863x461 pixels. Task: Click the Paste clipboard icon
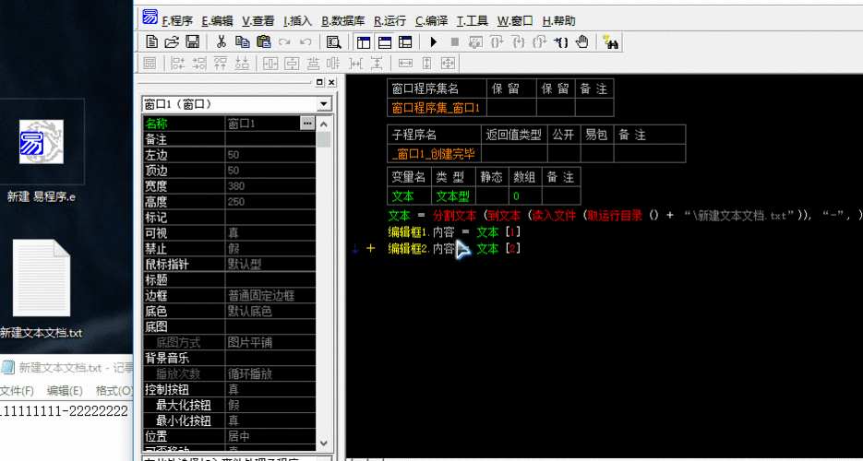263,41
